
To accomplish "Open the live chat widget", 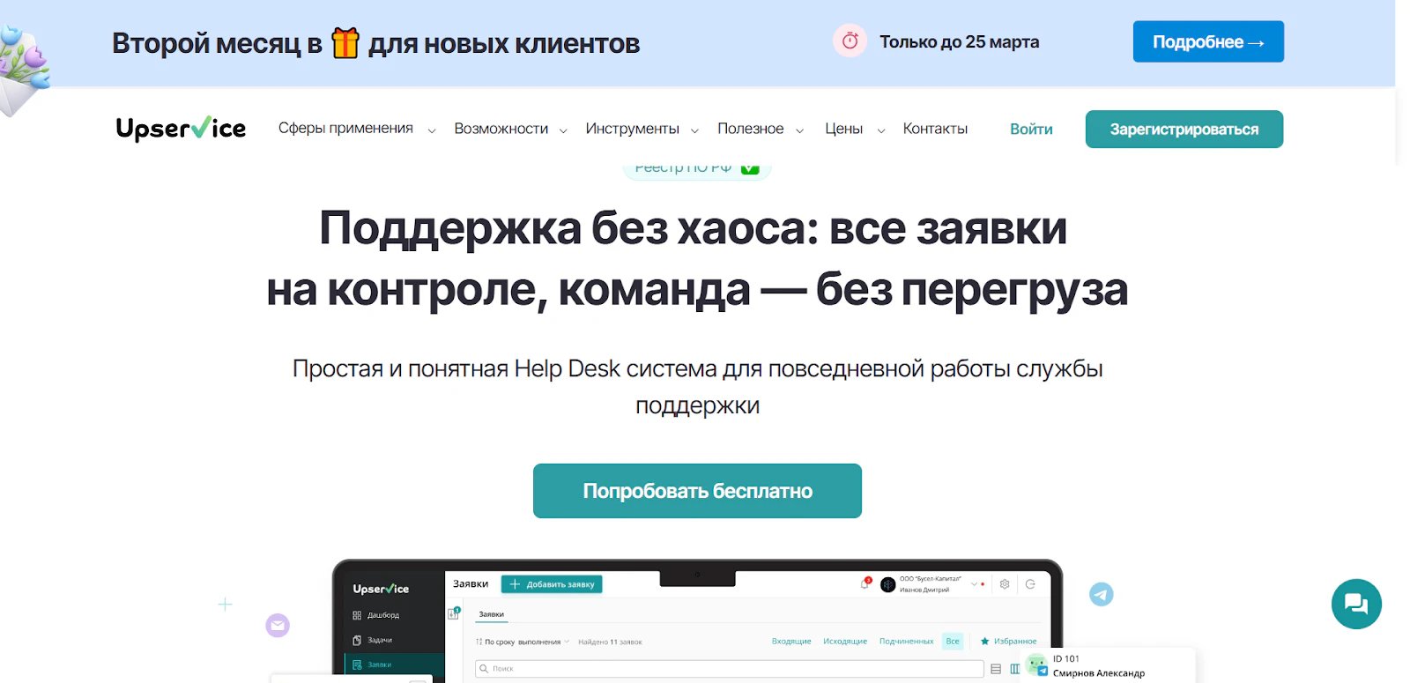I will [1356, 604].
